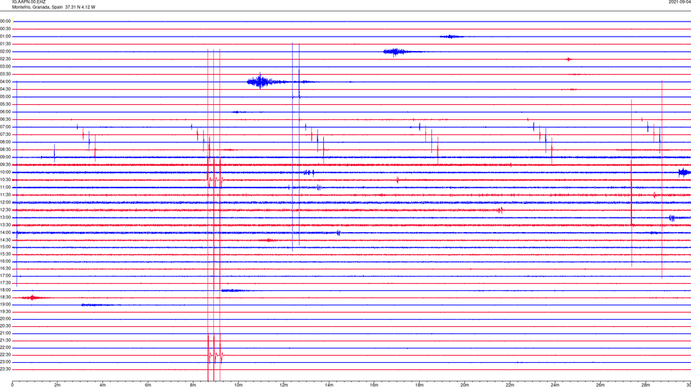Select the 23:30 time label
The image size is (691, 388).
coord(5,369)
